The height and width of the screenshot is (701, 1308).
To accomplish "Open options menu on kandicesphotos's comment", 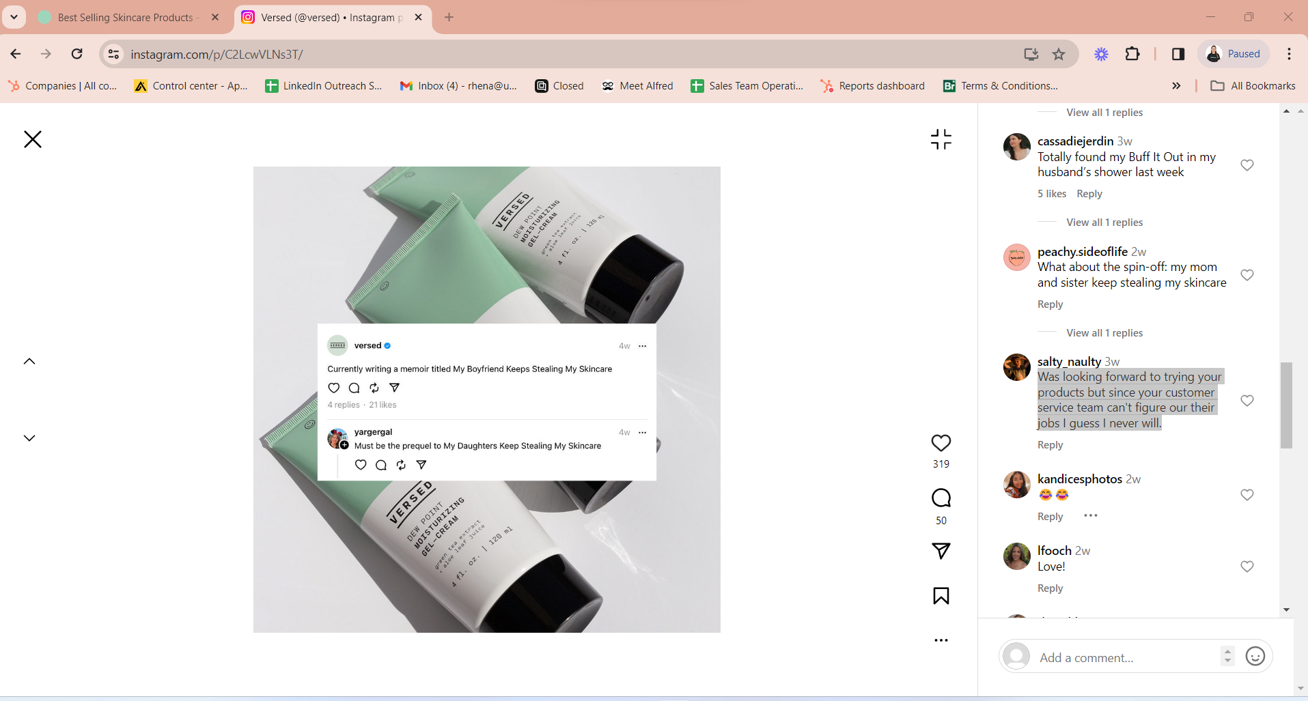I will pos(1091,515).
